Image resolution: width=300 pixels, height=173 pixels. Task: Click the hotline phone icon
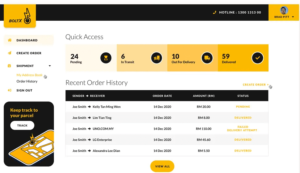[215, 12]
